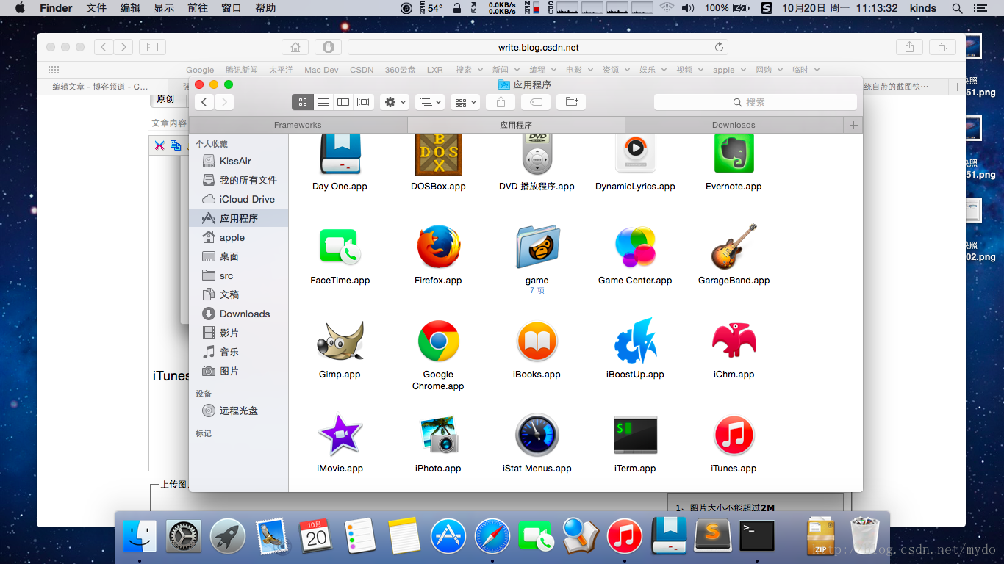Open iChm.app
This screenshot has height=564, width=1004.
tap(734, 341)
